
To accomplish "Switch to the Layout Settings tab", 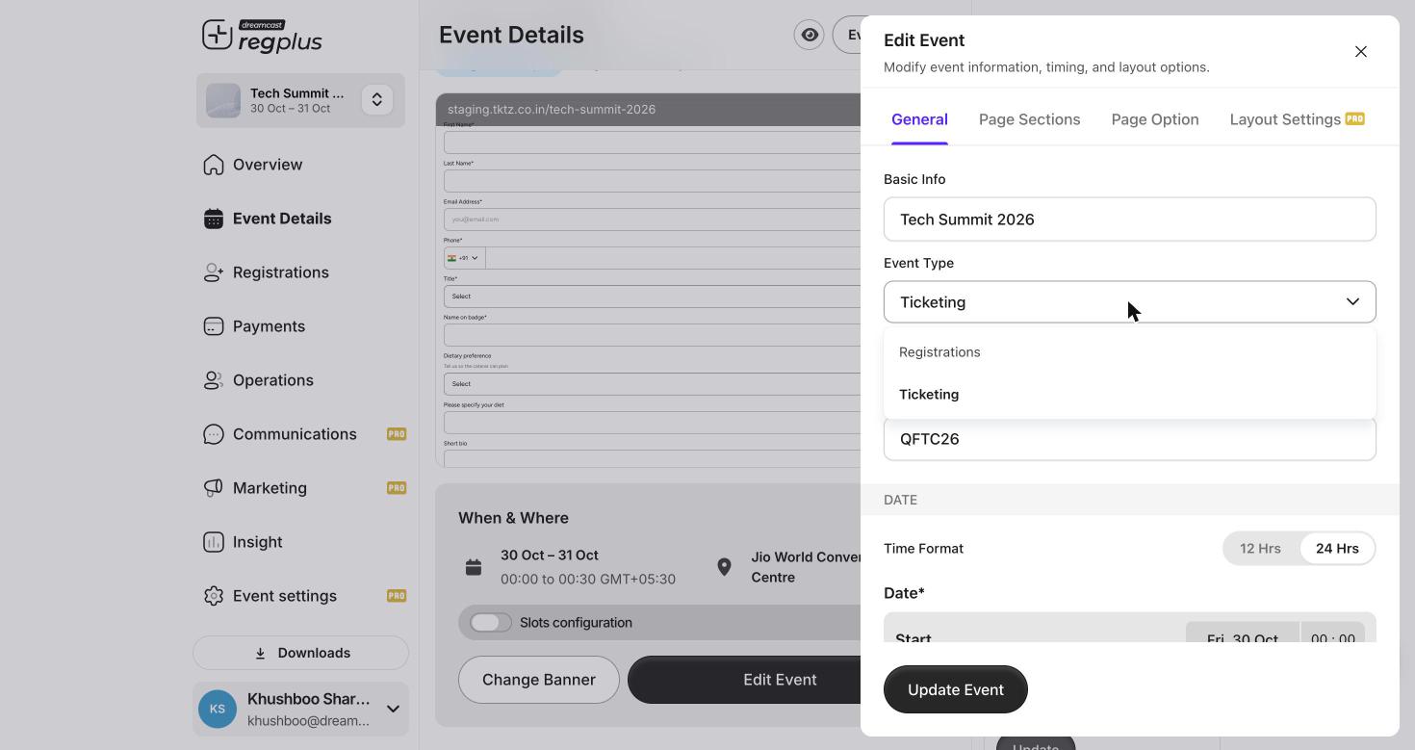I will (x=1297, y=119).
